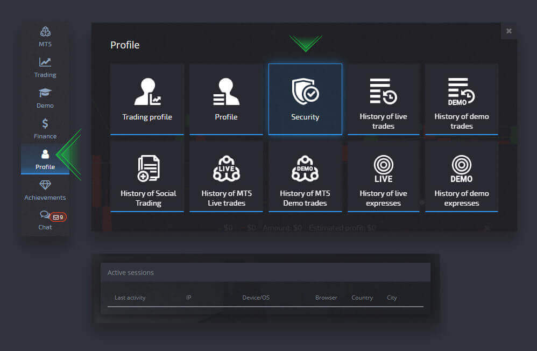Image resolution: width=537 pixels, height=351 pixels.
Task: Open History of live trades tile
Action: (384, 99)
